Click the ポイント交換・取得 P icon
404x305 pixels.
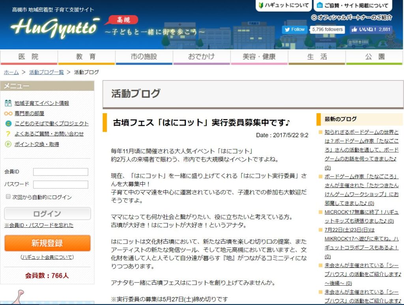click(8, 144)
